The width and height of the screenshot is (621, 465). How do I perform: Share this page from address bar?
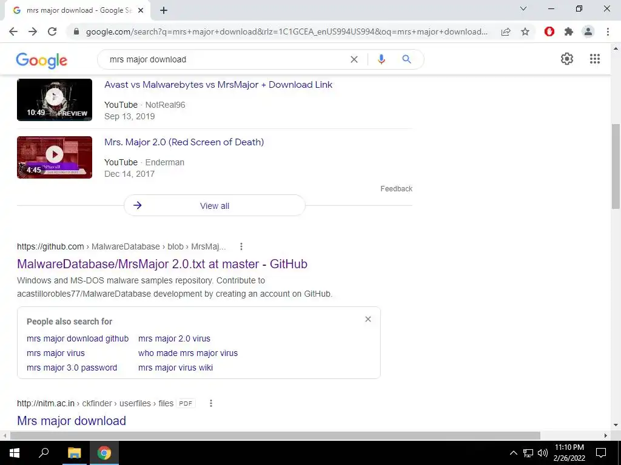(506, 31)
